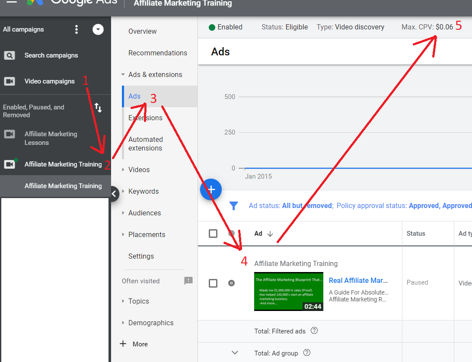Expand the Audiences menu section
Screen dimensions: 472x362
[123, 213]
